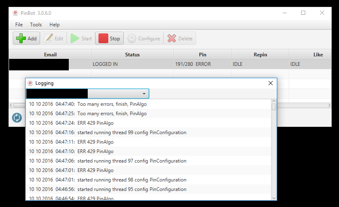Select log entry 04:47:11 ERR 429 PinAlgo
The width and height of the screenshot is (339, 207).
pos(148,142)
